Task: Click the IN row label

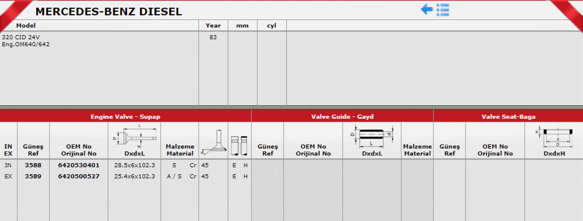Action: 8,165
